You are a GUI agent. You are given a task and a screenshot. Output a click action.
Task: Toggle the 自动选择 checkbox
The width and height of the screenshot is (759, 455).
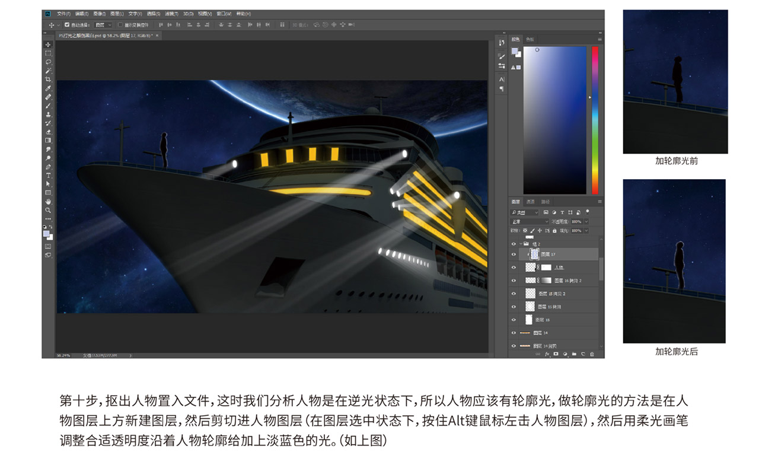67,25
